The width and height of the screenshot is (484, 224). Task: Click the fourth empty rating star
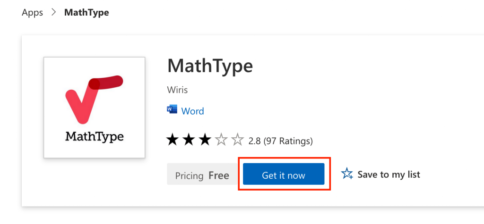tap(221, 140)
